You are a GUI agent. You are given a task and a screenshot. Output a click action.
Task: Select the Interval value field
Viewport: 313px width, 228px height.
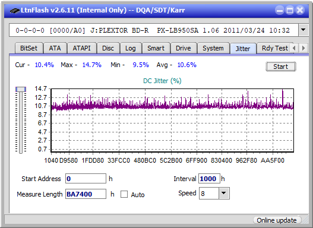pyautogui.click(x=209, y=179)
